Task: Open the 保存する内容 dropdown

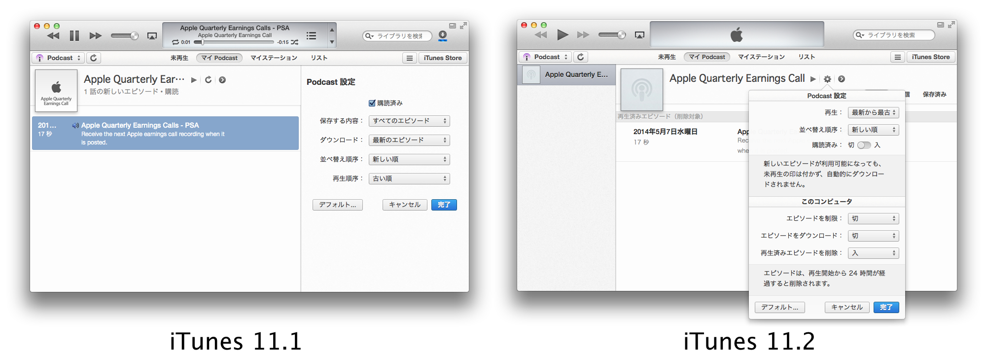Action: click(x=409, y=121)
